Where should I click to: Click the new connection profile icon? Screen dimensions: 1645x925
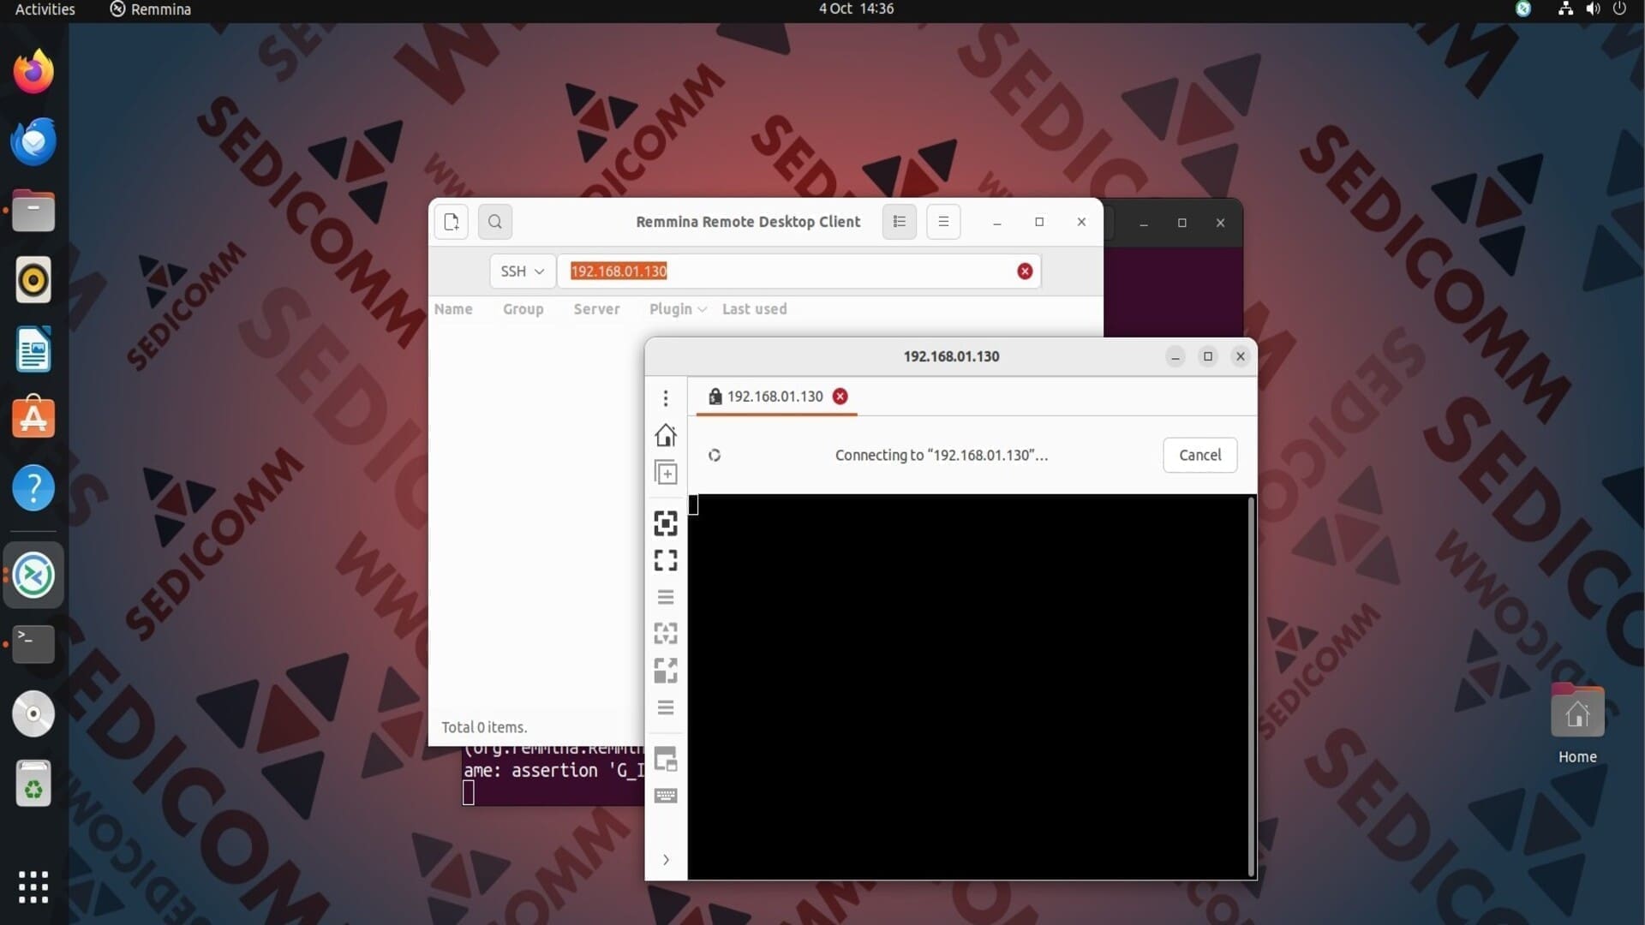coord(452,222)
